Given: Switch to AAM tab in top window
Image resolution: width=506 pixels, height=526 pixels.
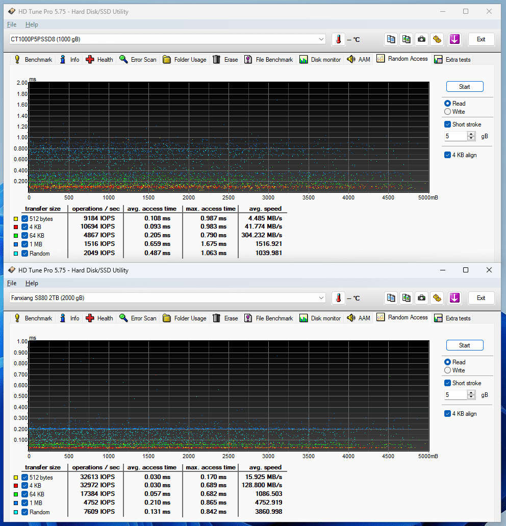Looking at the screenshot, I should (x=359, y=60).
